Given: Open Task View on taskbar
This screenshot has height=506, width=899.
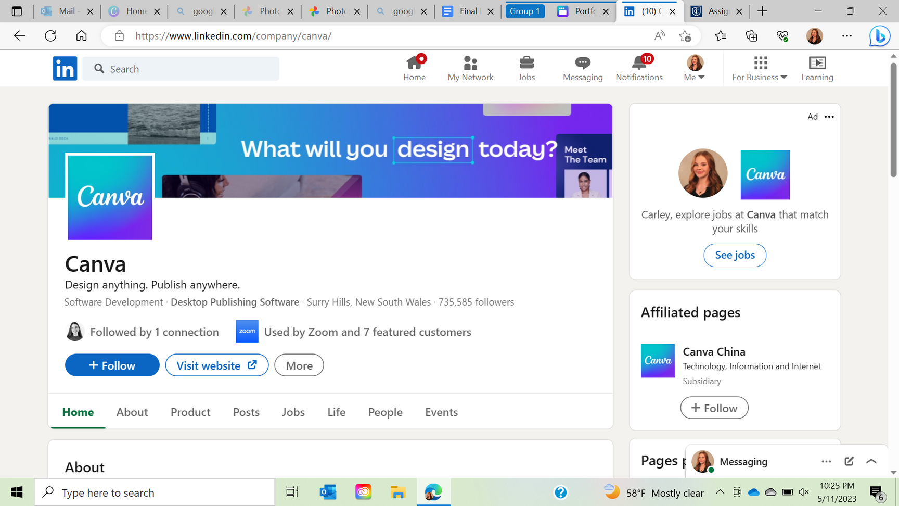Looking at the screenshot, I should click(x=292, y=492).
